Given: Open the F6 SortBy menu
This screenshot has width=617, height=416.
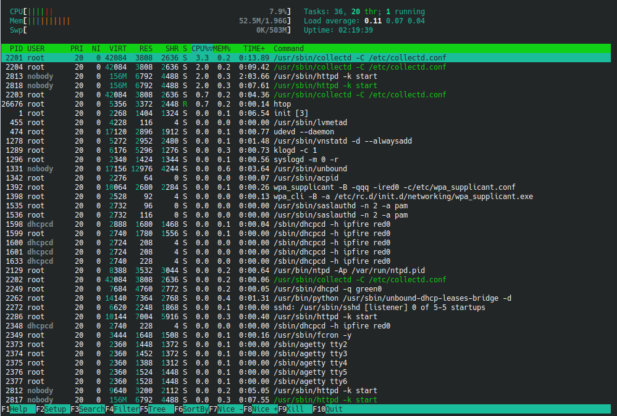Looking at the screenshot, I should 191,409.
